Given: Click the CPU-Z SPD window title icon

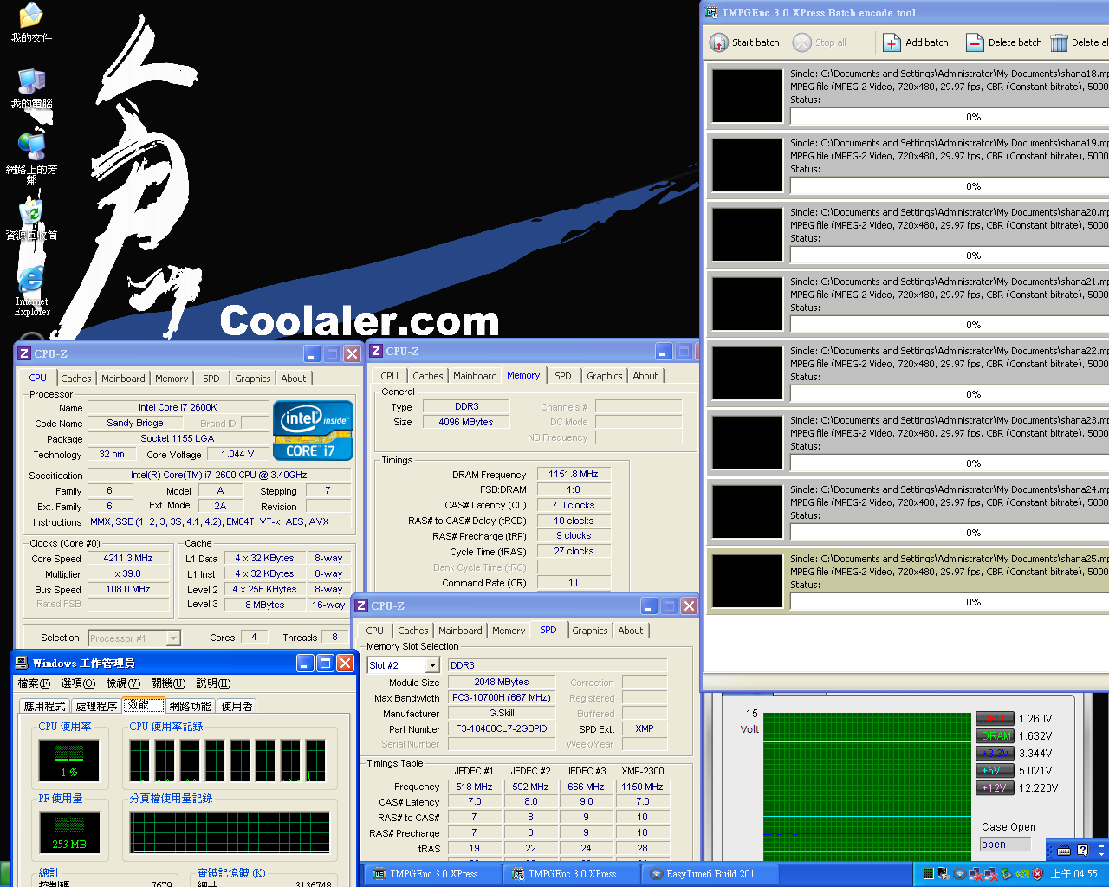Looking at the screenshot, I should pos(361,605).
